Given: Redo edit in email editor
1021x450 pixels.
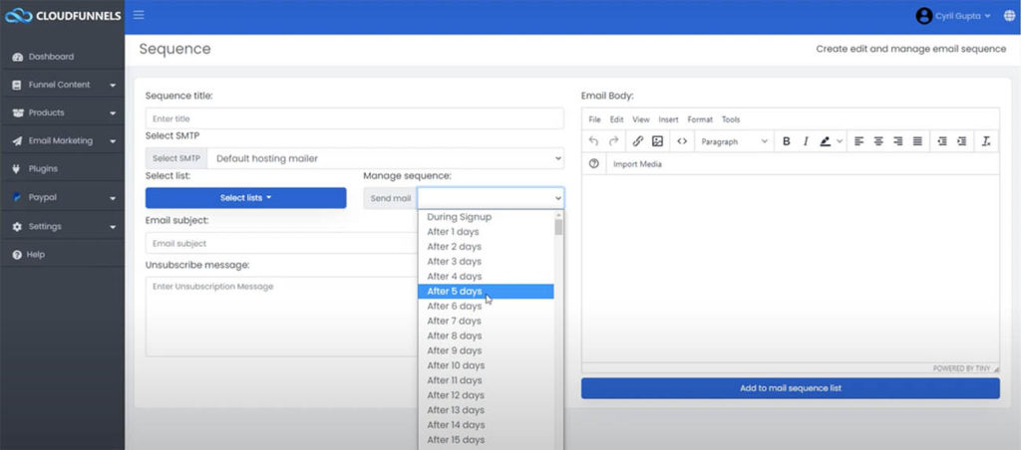Looking at the screenshot, I should (613, 141).
